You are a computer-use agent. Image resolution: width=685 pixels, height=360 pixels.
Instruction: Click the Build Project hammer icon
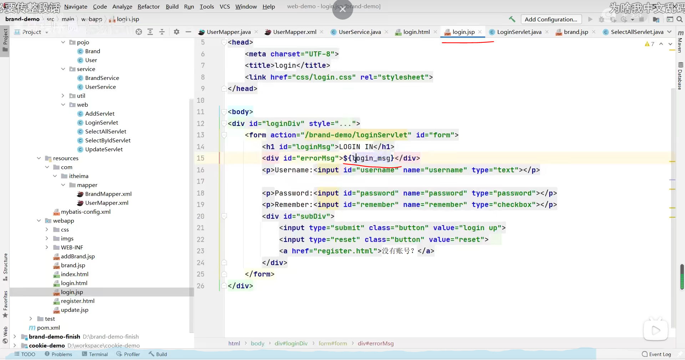pyautogui.click(x=512, y=19)
